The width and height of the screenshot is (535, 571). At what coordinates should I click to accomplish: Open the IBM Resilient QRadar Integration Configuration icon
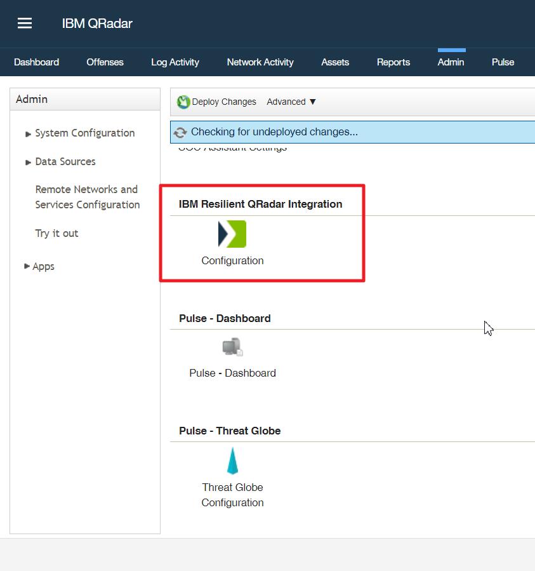pos(232,234)
